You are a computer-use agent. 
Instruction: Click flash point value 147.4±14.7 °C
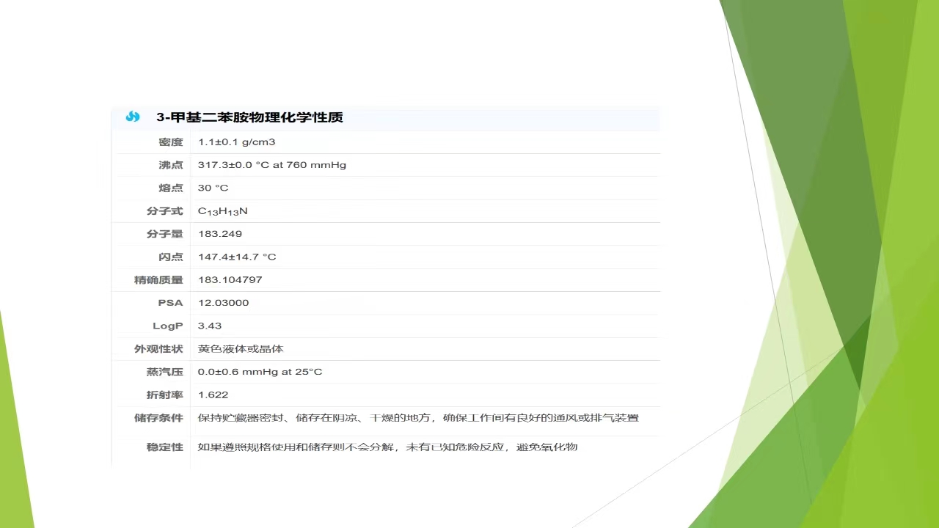[237, 257]
